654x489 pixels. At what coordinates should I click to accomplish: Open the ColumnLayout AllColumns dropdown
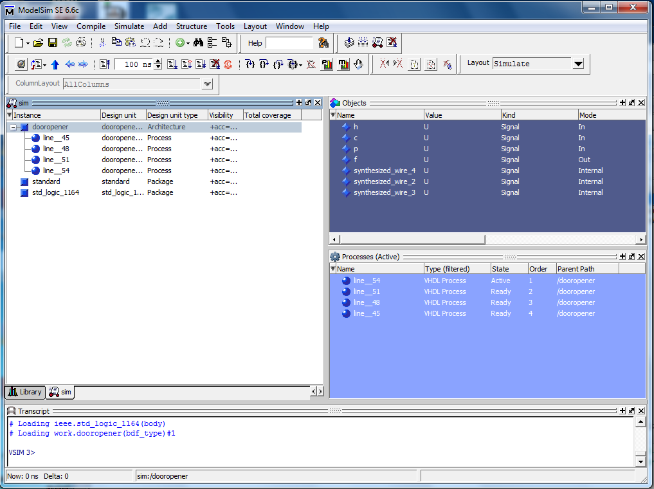coord(207,84)
